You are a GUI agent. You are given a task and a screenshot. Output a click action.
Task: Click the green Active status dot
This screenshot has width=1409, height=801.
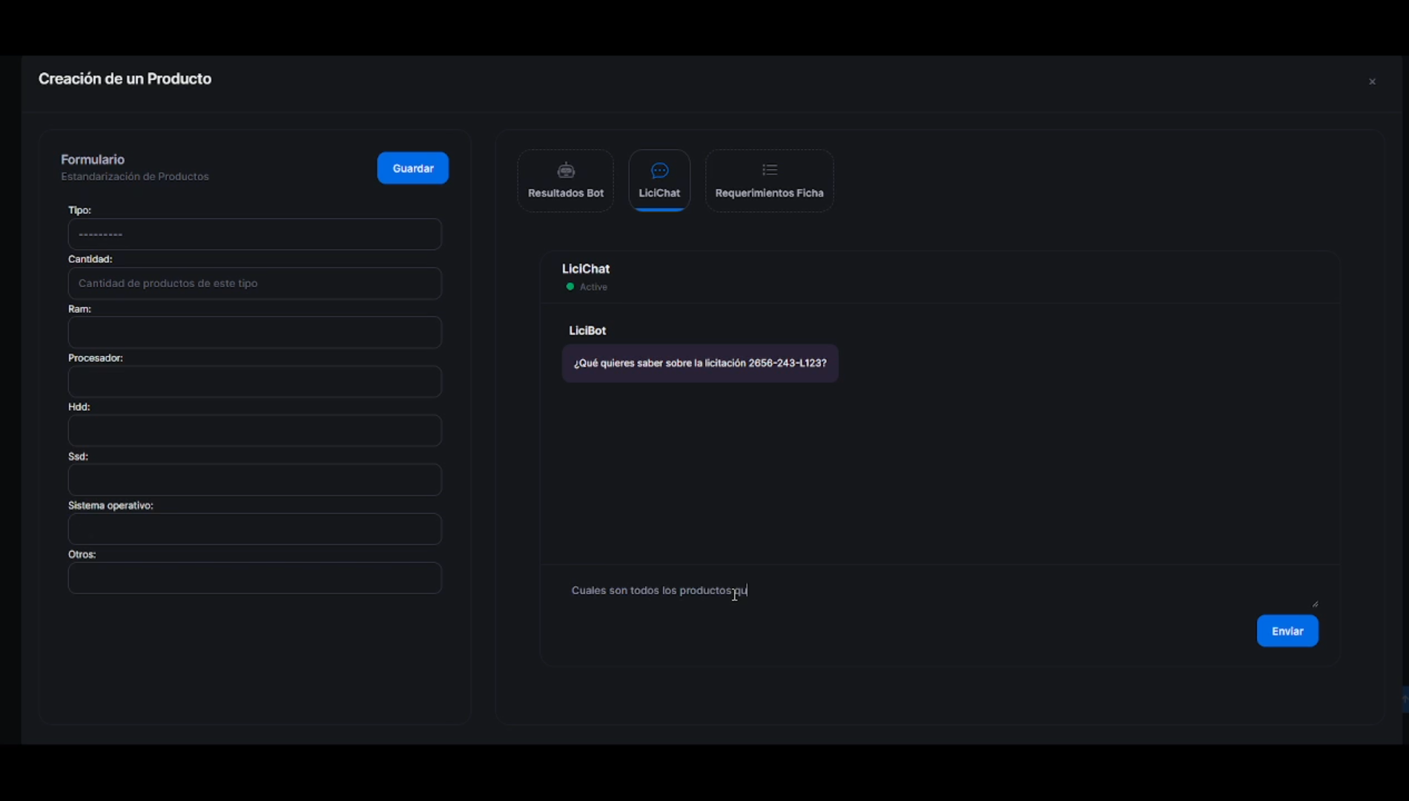[570, 287]
